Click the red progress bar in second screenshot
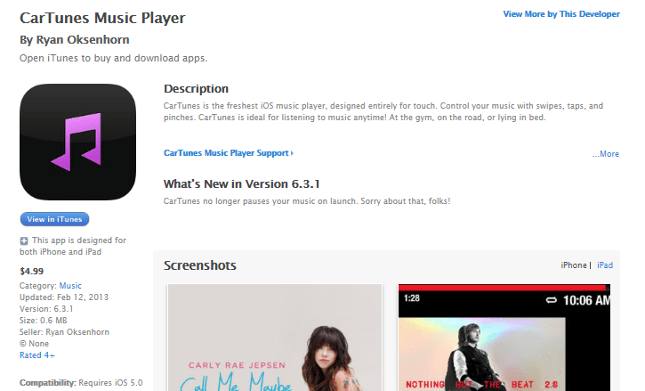The height and width of the screenshot is (391, 645). pos(503,288)
